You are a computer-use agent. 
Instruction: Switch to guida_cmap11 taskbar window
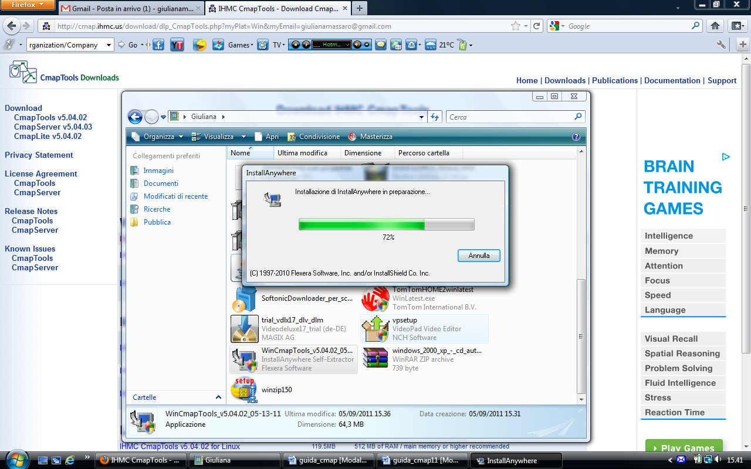[x=422, y=460]
